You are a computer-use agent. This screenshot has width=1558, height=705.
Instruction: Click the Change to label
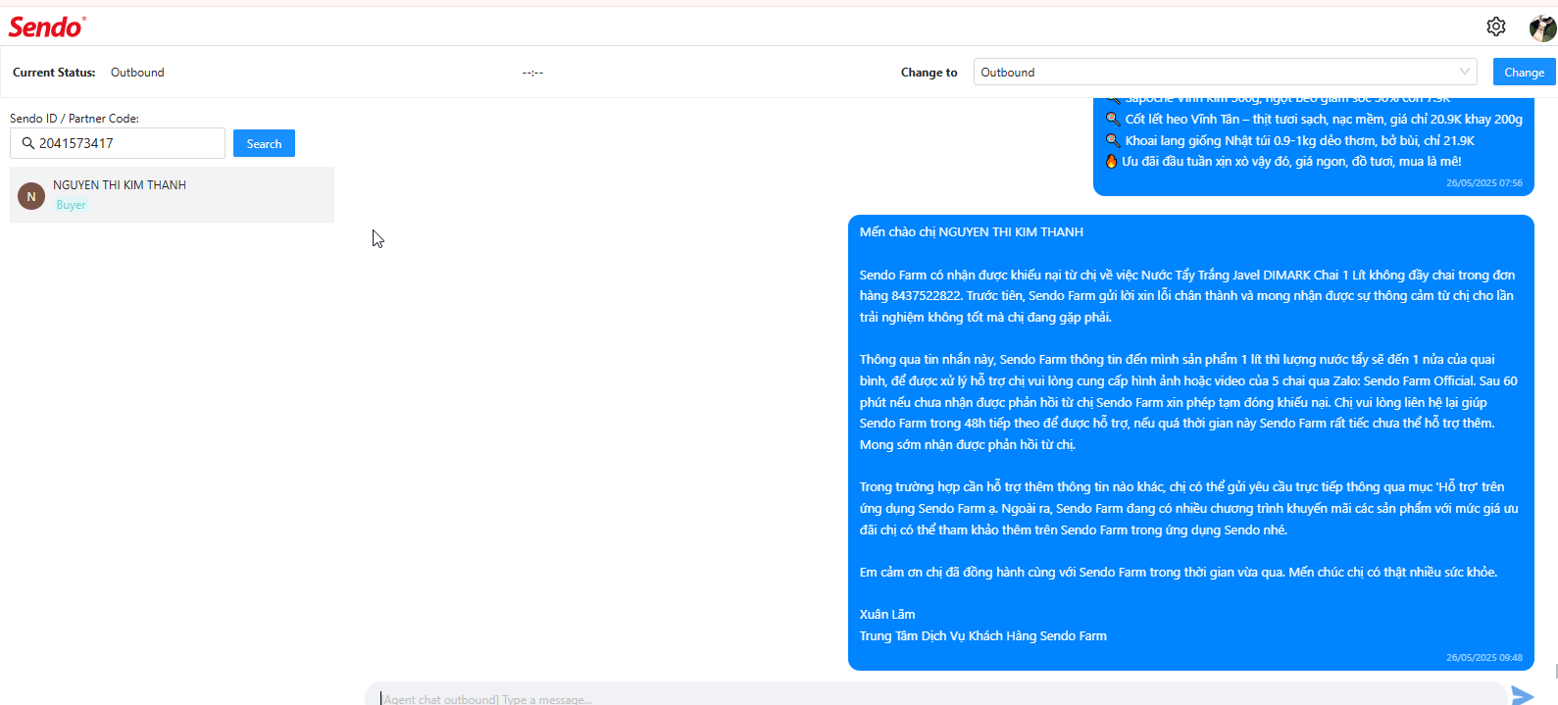pyautogui.click(x=929, y=73)
